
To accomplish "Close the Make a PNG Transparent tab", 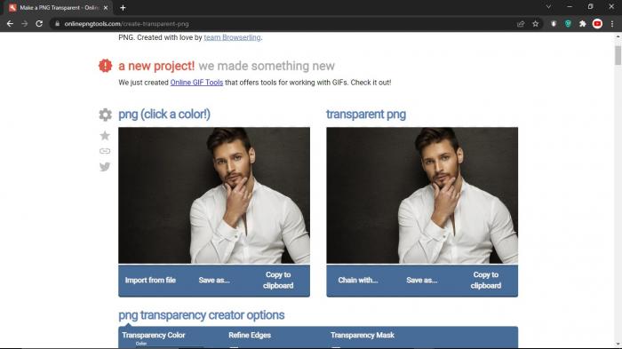I will pyautogui.click(x=106, y=7).
